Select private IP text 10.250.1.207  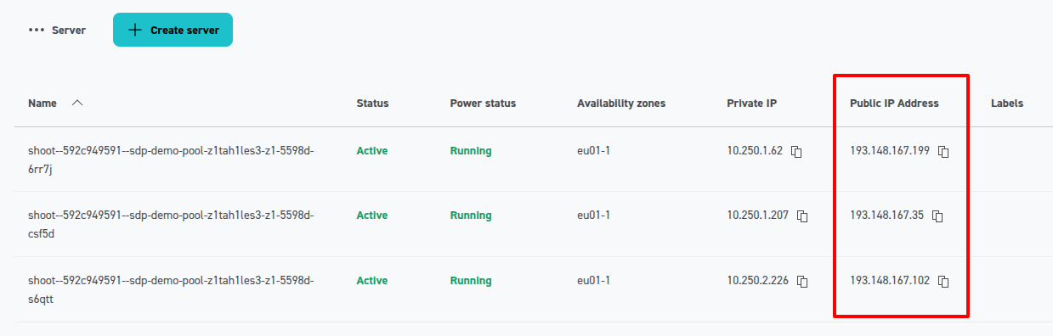coord(757,216)
